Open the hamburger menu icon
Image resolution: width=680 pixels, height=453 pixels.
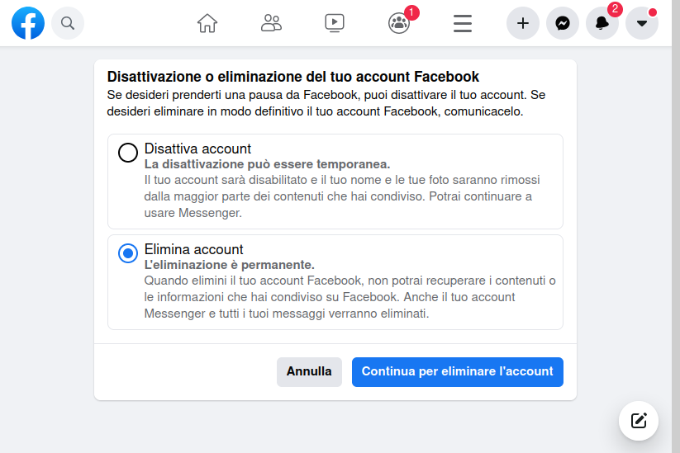(463, 23)
